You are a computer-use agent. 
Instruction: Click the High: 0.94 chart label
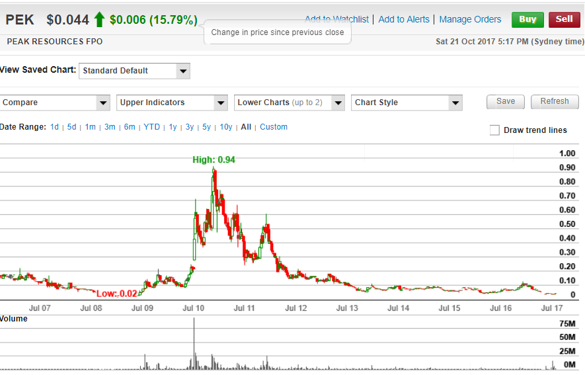click(214, 159)
